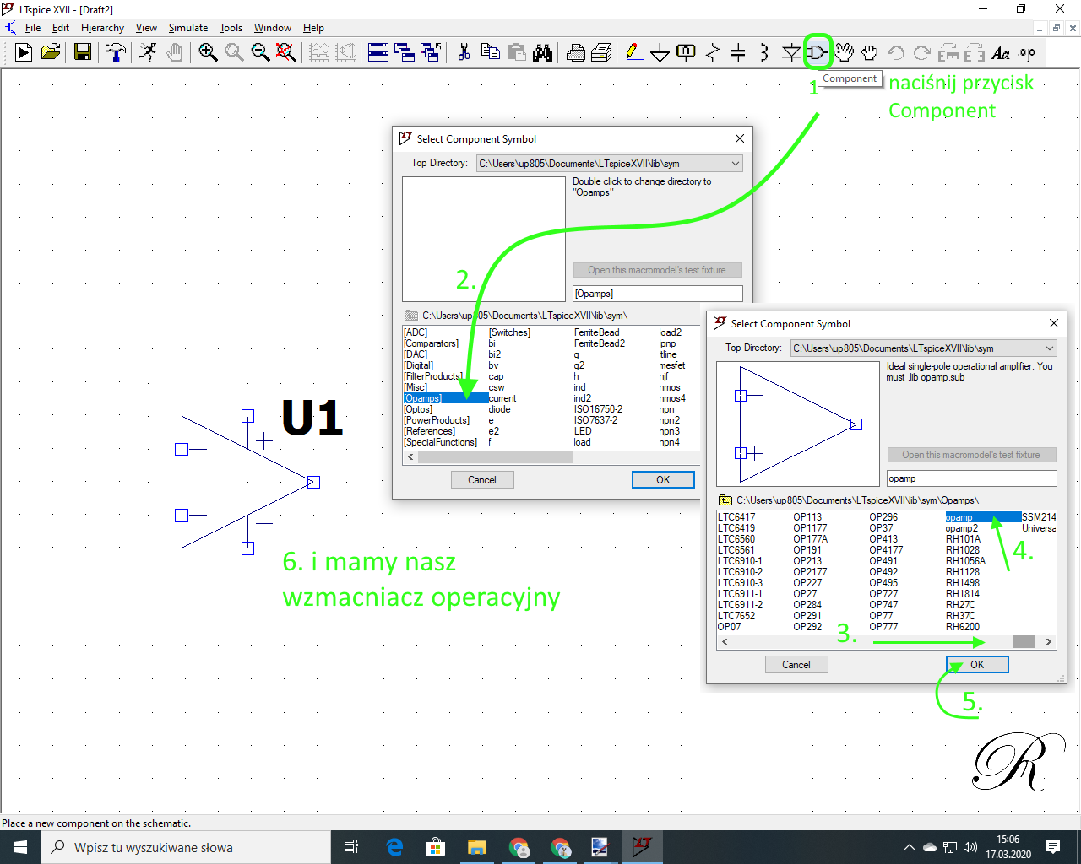The height and width of the screenshot is (864, 1081).
Task: Expand Top Directory dropdown in opamp dialog
Action: (x=1049, y=348)
